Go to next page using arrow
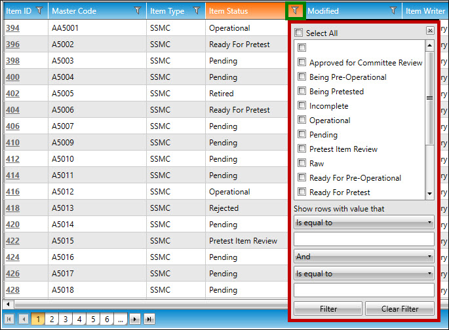The width and height of the screenshot is (449, 330). (x=135, y=319)
